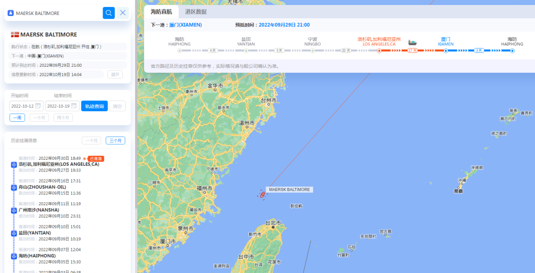Select the 两个月 time range option

pos(63,118)
